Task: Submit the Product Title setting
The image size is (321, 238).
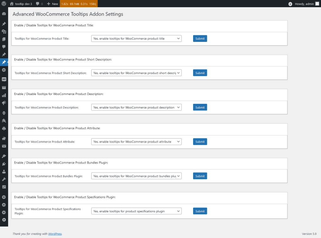Action: (x=200, y=38)
